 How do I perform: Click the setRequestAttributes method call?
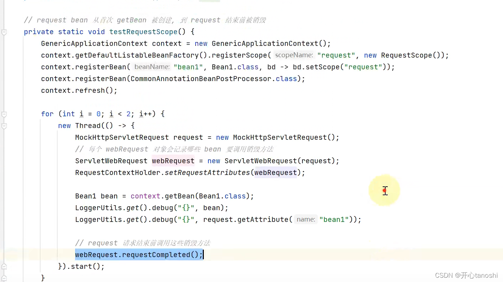(207, 172)
